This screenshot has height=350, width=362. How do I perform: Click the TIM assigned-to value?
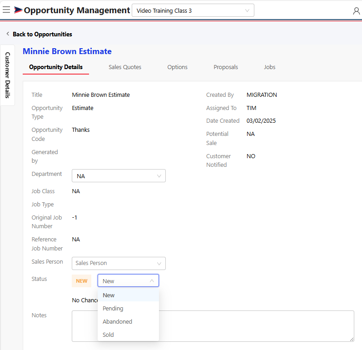252,108
